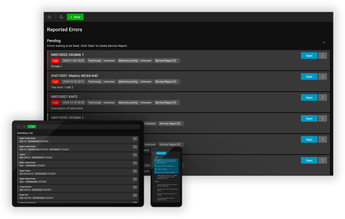Click the Technician tag on the KAFO error
The image size is (345, 219).
(101, 103)
